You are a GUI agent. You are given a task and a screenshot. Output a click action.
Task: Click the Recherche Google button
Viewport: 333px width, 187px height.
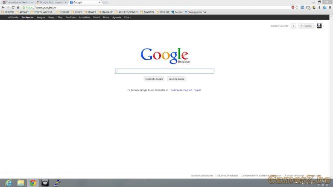154,79
